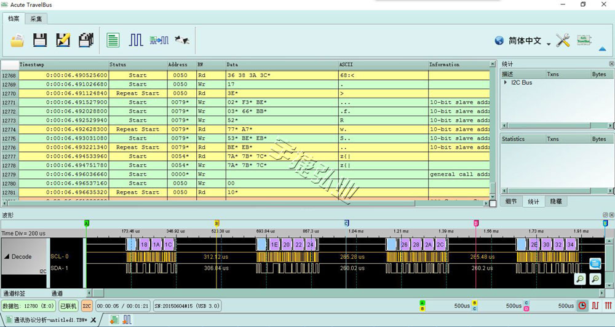Select row 12781 Repeat Start status
Viewport: 615px width, 327px height.
(138, 192)
